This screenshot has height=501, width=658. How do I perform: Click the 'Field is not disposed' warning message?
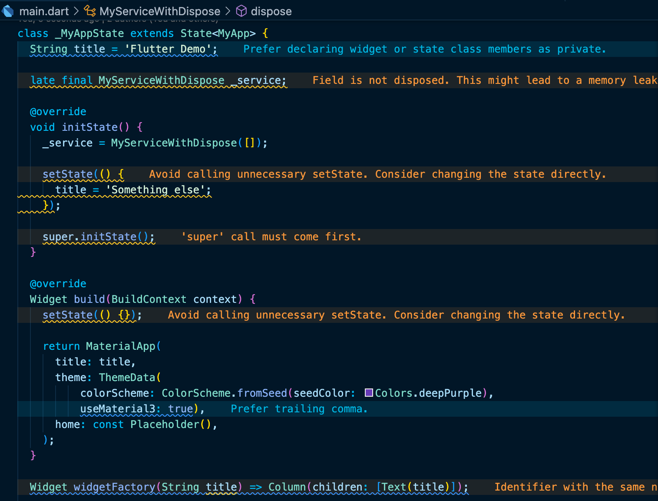point(484,80)
